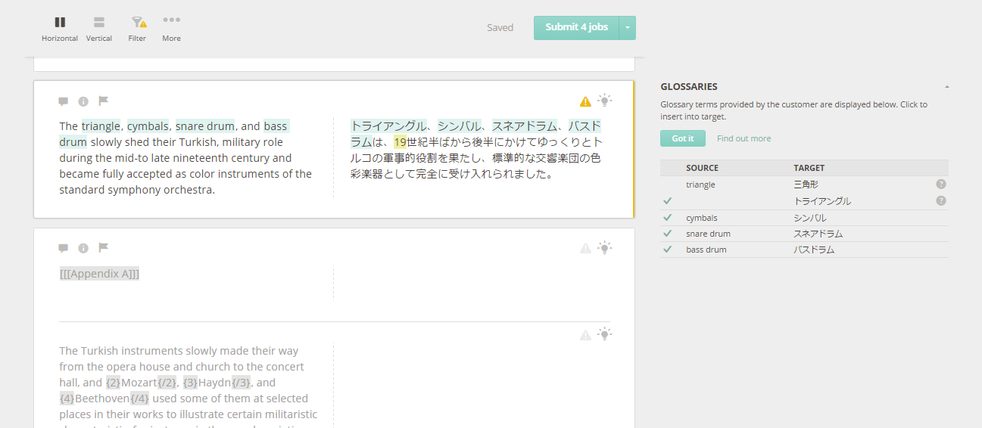Click checkmark beside bass drum glossary row
The image size is (982, 428).
[667, 250]
